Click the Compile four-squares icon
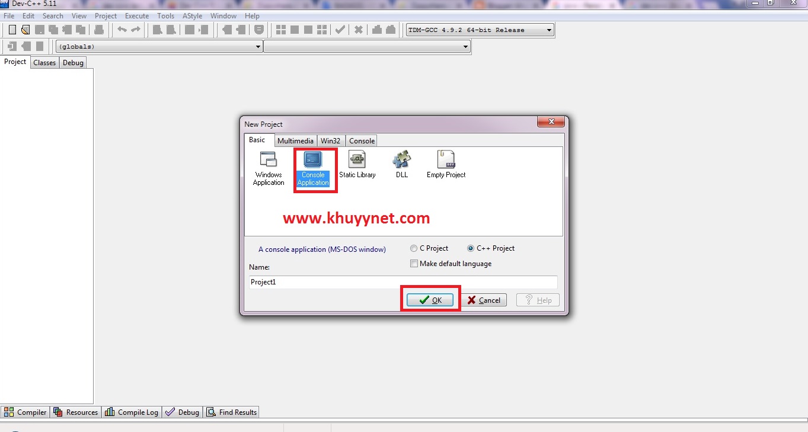The image size is (808, 432). [x=281, y=30]
